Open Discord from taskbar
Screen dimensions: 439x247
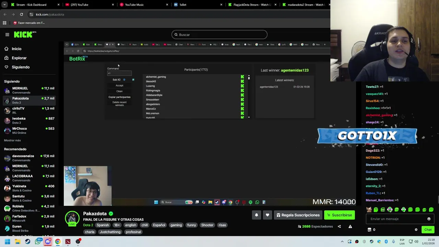(48, 242)
